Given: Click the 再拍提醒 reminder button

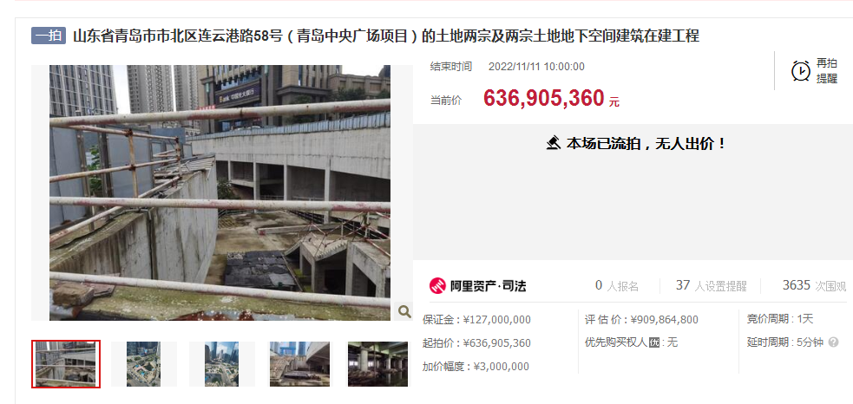Looking at the screenshot, I should click(x=814, y=71).
